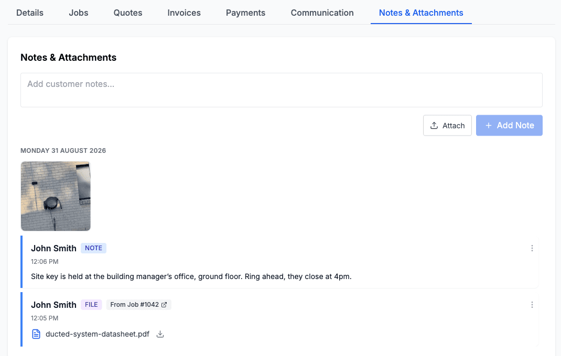The height and width of the screenshot is (356, 561).
Task: Click the 12:05 PM timestamp
Action: [45, 318]
